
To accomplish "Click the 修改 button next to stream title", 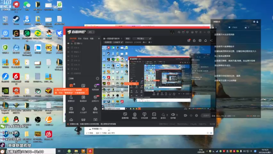I will (x=128, y=38).
